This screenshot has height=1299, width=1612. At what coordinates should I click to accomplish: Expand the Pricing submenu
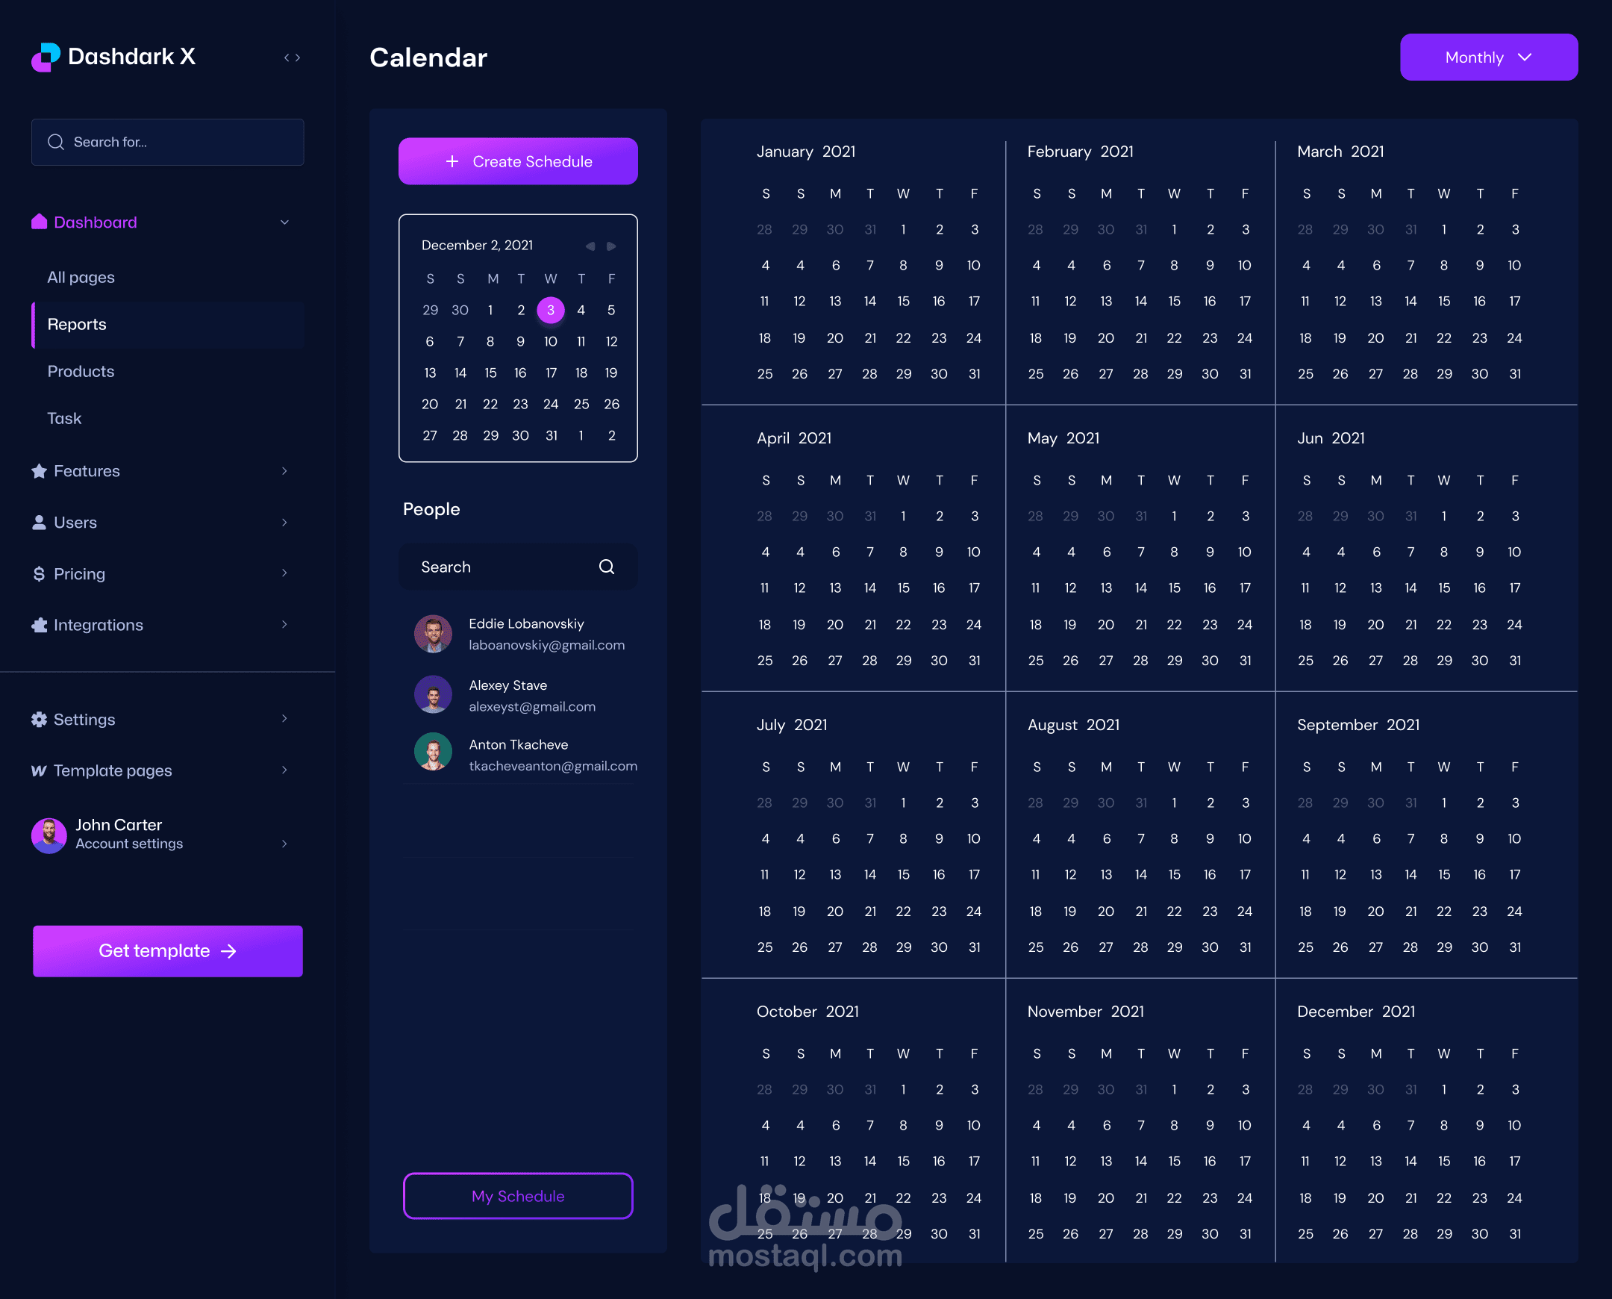coord(284,573)
